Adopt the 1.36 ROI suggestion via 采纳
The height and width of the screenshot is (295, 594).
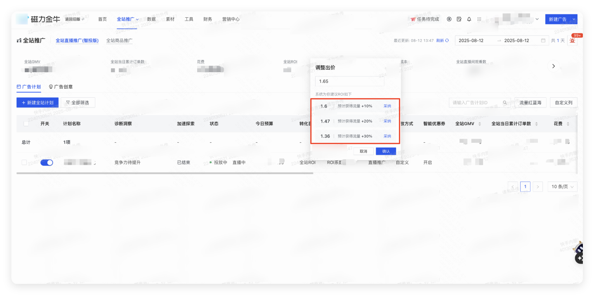387,136
